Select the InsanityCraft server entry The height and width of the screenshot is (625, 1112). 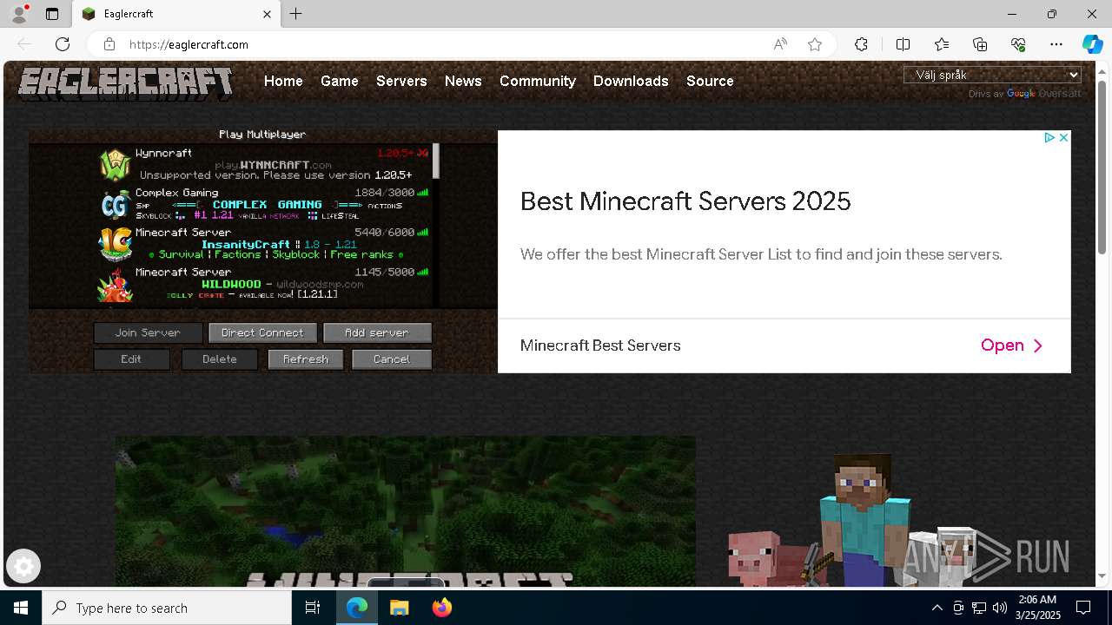(264, 243)
